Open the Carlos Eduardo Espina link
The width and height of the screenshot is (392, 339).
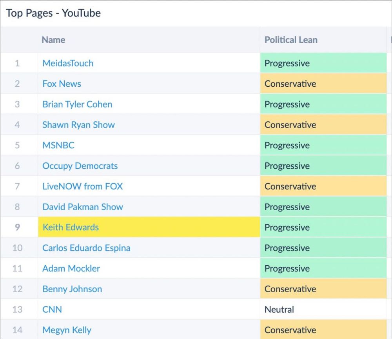86,248
